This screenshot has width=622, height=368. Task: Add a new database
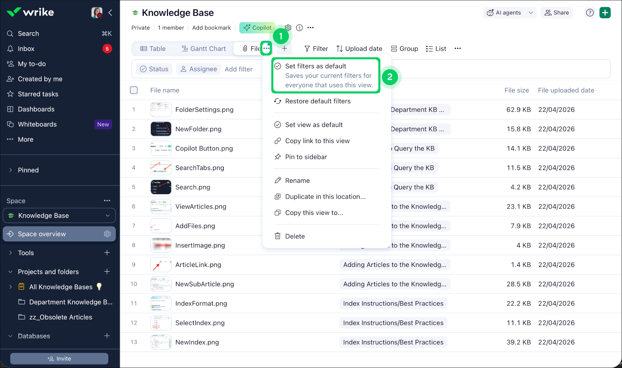(107, 336)
